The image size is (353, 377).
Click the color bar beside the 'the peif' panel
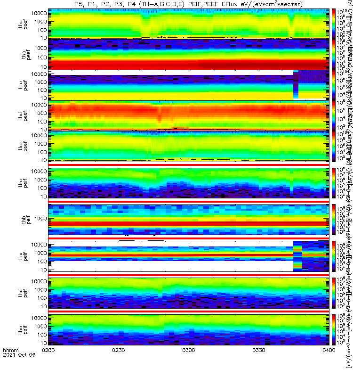(334, 329)
